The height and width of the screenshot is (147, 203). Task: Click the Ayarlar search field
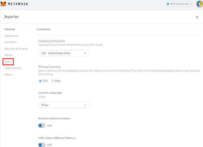[x=95, y=17]
